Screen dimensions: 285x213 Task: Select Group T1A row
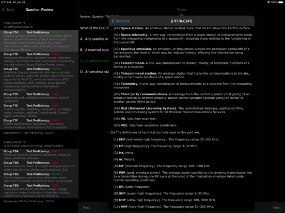(x=39, y=41)
